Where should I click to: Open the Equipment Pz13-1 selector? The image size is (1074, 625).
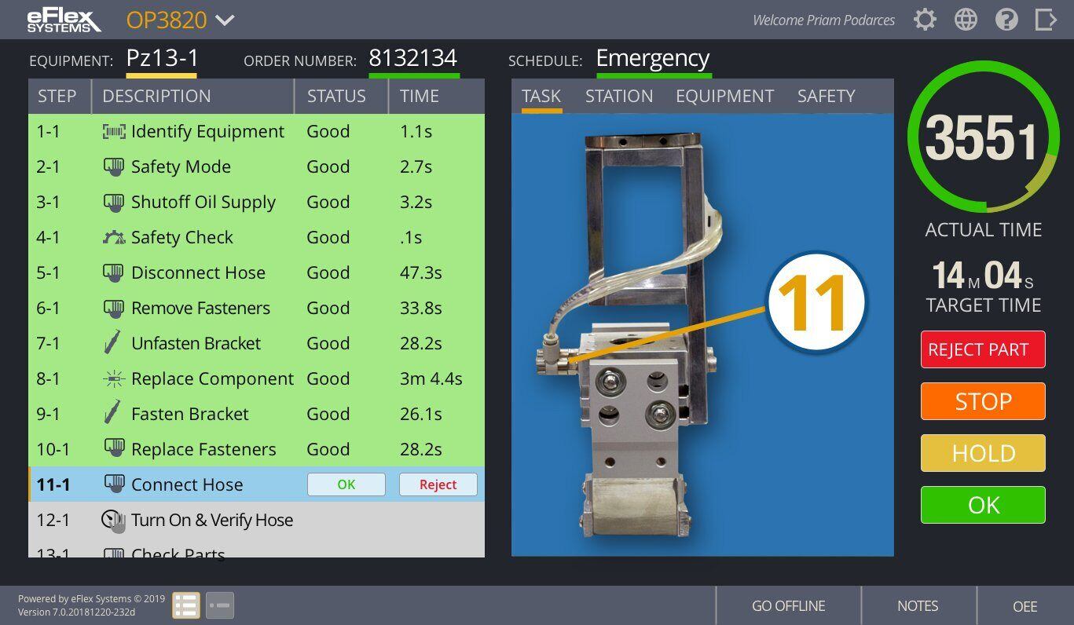(161, 57)
